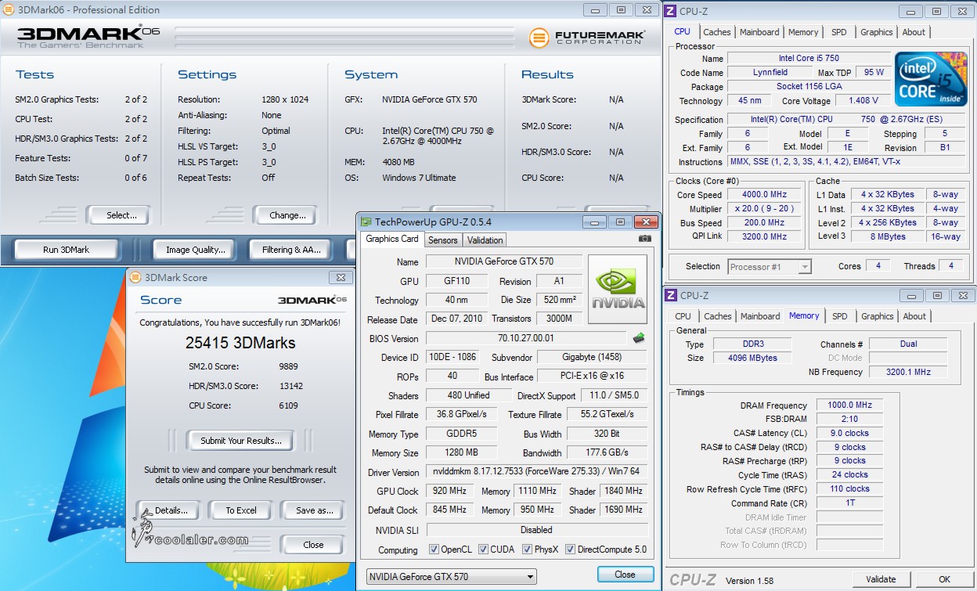Click the GPU-Z title bar icon
The image size is (977, 591).
pyautogui.click(x=366, y=222)
